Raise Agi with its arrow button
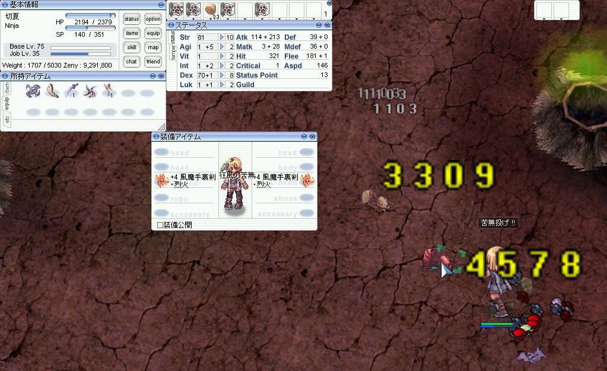Image resolution: width=607 pixels, height=371 pixels. 221,47
